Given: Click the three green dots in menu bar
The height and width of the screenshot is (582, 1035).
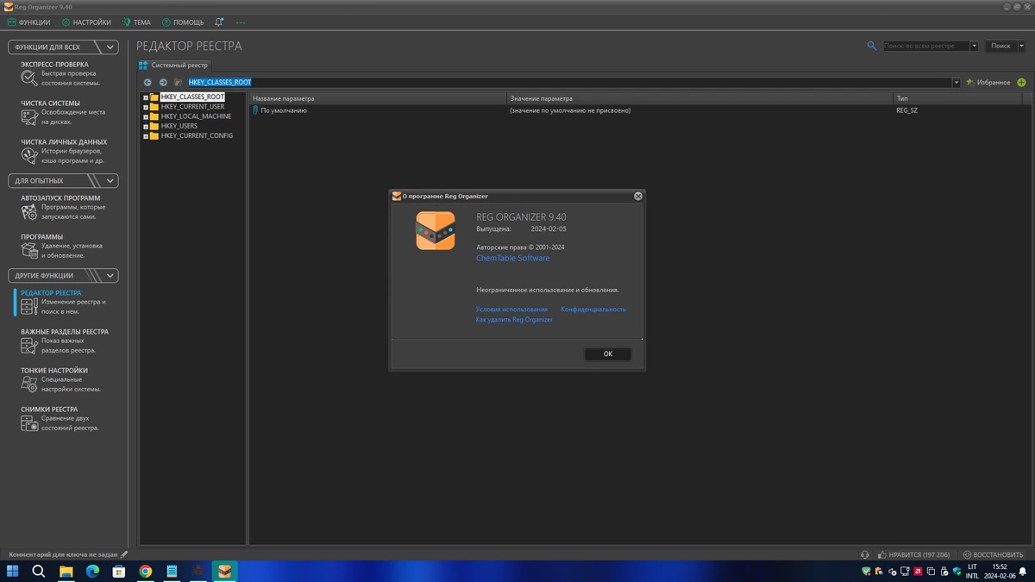Looking at the screenshot, I should pos(241,22).
